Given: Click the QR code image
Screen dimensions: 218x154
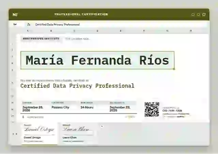Looking at the screenshot, I should click(152, 109).
